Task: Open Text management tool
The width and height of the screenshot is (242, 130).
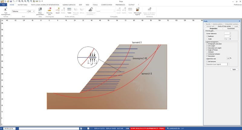Action: (x=5, y=11)
